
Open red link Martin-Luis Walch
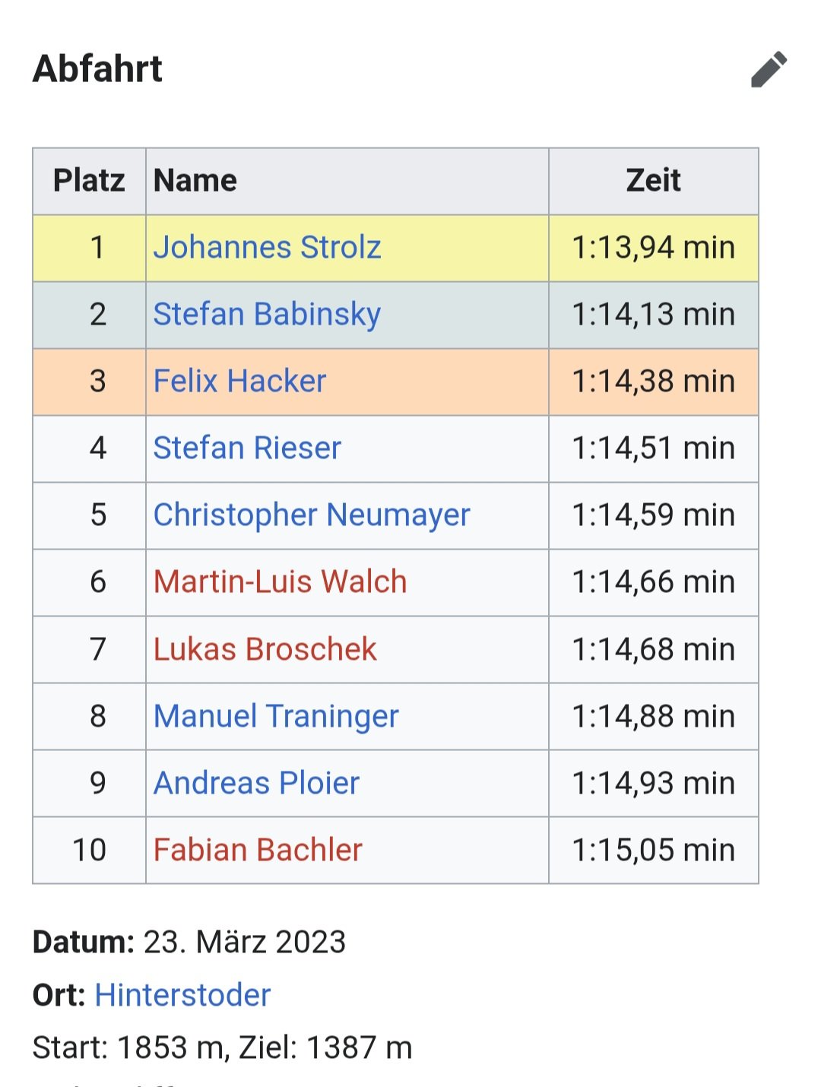[280, 582]
